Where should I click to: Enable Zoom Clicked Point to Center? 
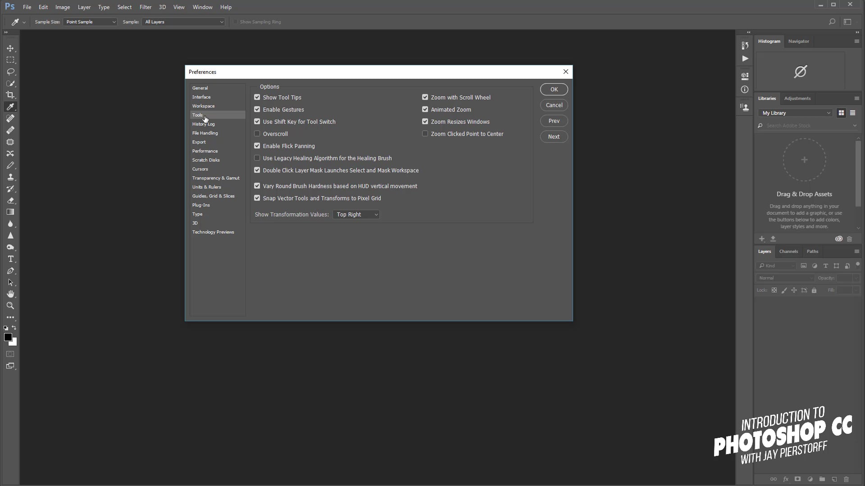[x=425, y=133]
